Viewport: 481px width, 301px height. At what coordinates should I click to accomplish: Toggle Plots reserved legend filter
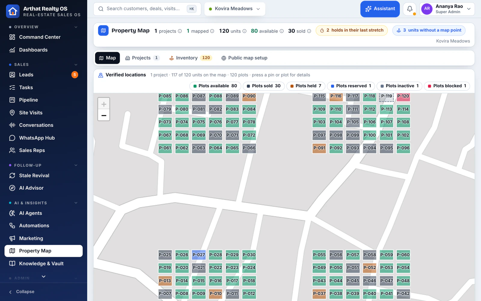[x=351, y=86]
